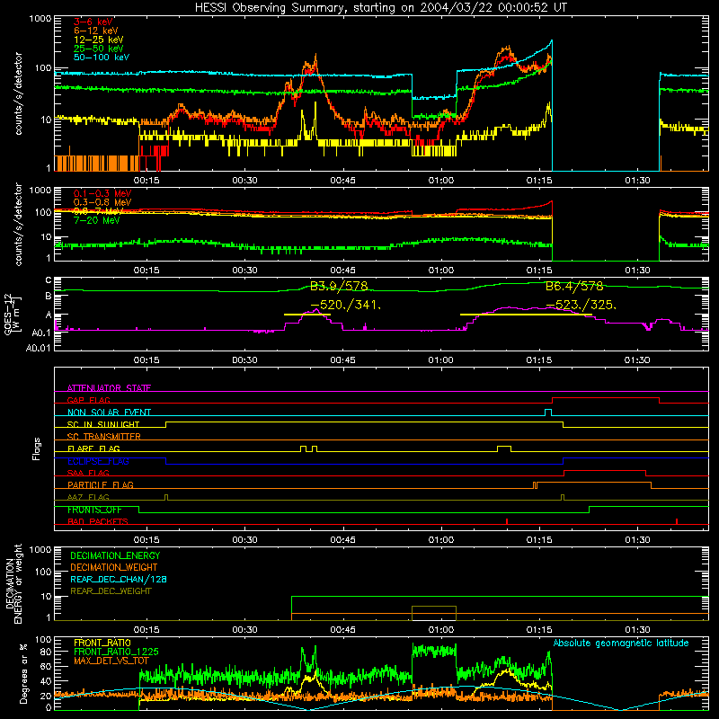Click the flare flag pulse near 01:10
The image size is (719, 719).
tap(504, 448)
